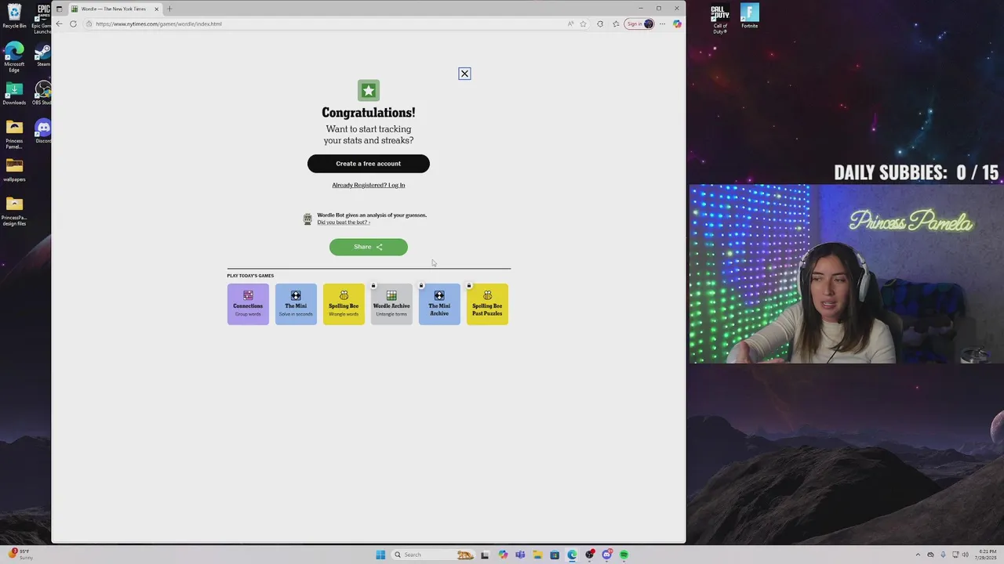Viewport: 1004px width, 564px height.
Task: Open the wallpapers desktop folder
Action: click(14, 169)
